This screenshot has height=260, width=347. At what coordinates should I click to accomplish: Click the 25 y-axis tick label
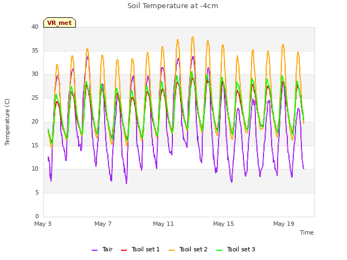click(x=35, y=97)
